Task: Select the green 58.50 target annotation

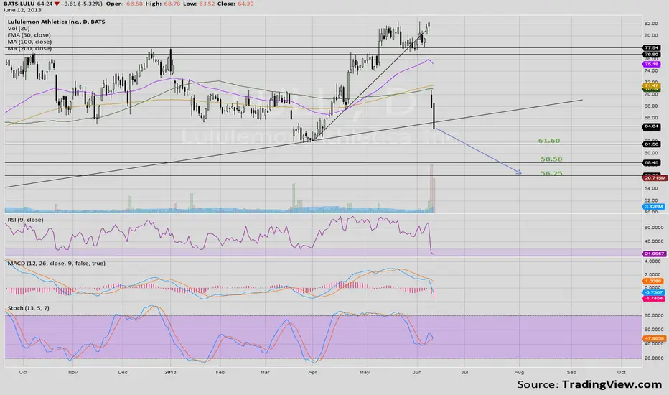Action: coord(551,159)
